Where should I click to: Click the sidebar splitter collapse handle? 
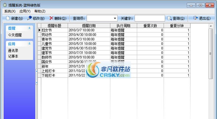pos(37,77)
